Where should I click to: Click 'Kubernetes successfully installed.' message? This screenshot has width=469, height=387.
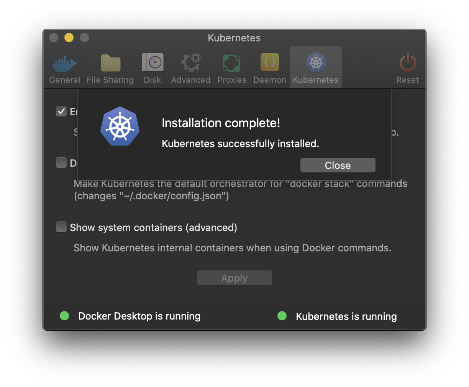tap(241, 144)
